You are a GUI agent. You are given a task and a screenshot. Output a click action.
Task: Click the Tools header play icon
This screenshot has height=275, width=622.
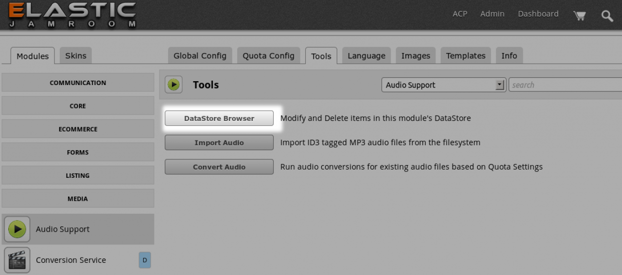pyautogui.click(x=173, y=85)
